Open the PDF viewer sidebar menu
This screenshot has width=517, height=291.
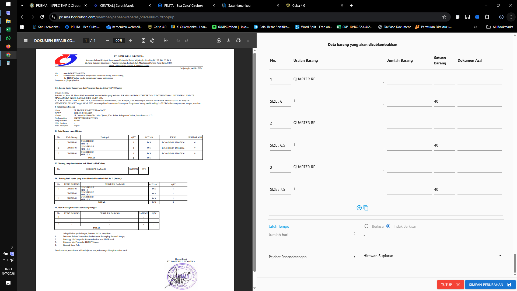point(26,40)
